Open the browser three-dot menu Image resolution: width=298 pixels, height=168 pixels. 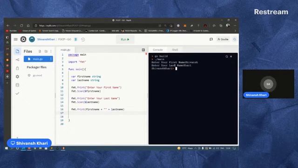point(235,26)
